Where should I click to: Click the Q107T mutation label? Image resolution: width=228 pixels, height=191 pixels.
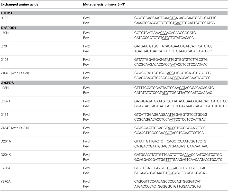[x=5, y=101]
